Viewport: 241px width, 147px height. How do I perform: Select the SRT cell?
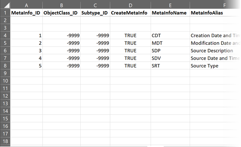coord(170,66)
